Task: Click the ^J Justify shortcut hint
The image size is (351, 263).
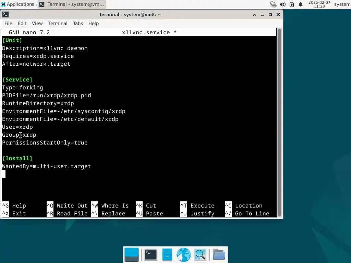Action: pos(197,214)
